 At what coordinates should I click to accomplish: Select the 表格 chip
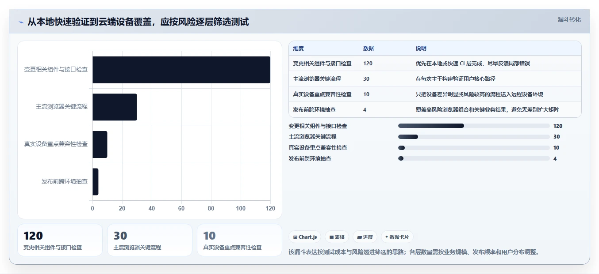point(337,237)
